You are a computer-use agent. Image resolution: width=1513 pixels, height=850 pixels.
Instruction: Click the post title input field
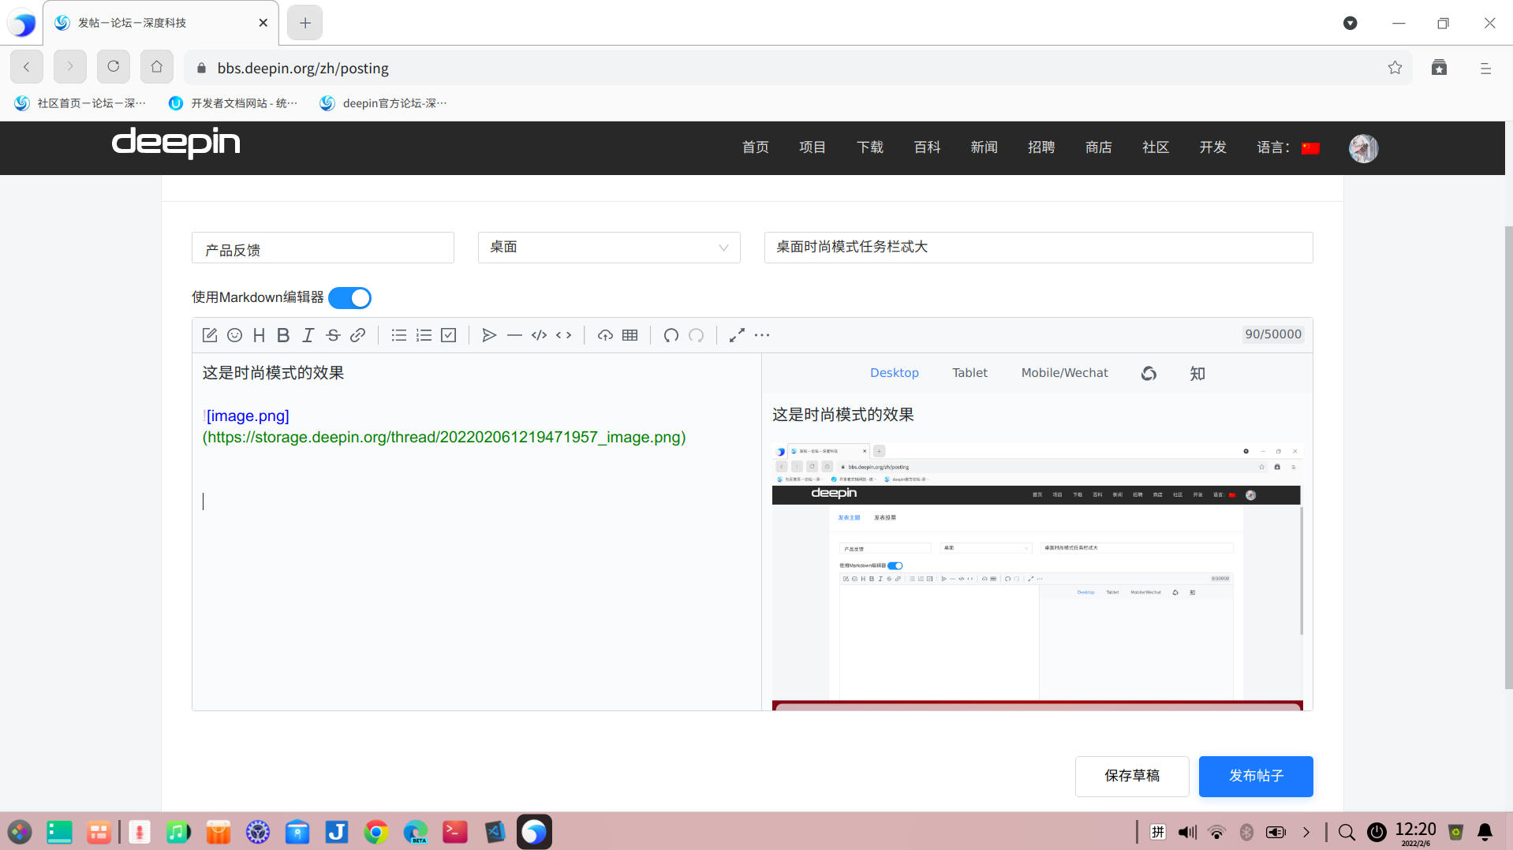1038,248
